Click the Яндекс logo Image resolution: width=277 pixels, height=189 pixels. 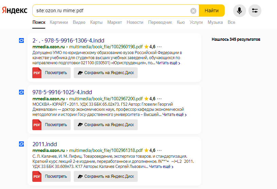15,11
